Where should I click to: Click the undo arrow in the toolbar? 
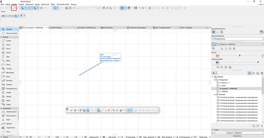coord(2,8)
